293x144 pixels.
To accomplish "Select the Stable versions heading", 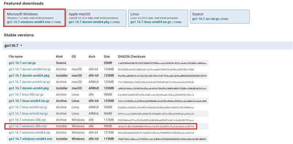I will (19, 35).
